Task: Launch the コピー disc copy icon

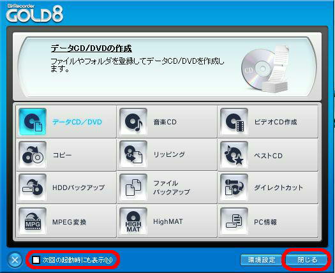Action: click(33, 155)
